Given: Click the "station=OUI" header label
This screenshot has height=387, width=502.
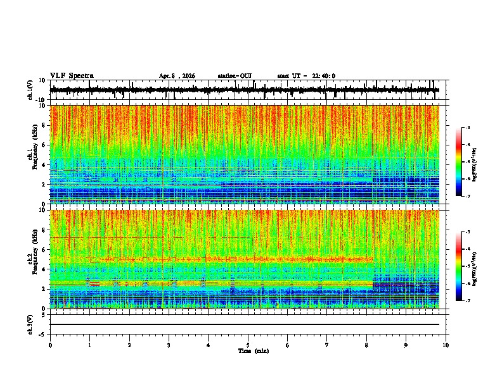Looking at the screenshot, I should [x=235, y=76].
